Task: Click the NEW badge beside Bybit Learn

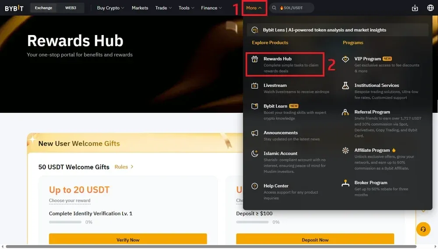Action: [x=294, y=106]
